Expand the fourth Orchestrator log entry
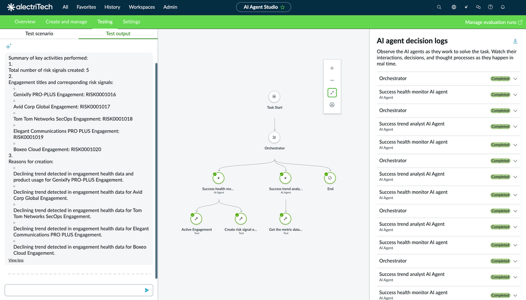This screenshot has height=300, width=526. click(x=515, y=211)
